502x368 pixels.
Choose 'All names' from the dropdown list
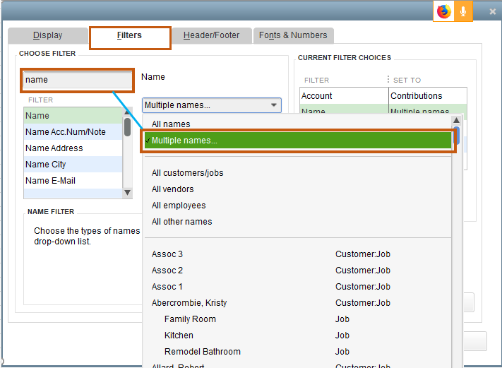171,124
